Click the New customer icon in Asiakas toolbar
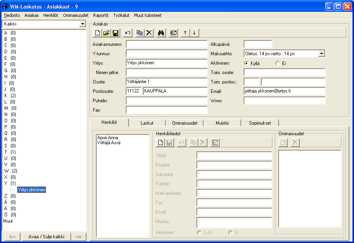The height and width of the screenshot is (243, 354). (x=97, y=33)
